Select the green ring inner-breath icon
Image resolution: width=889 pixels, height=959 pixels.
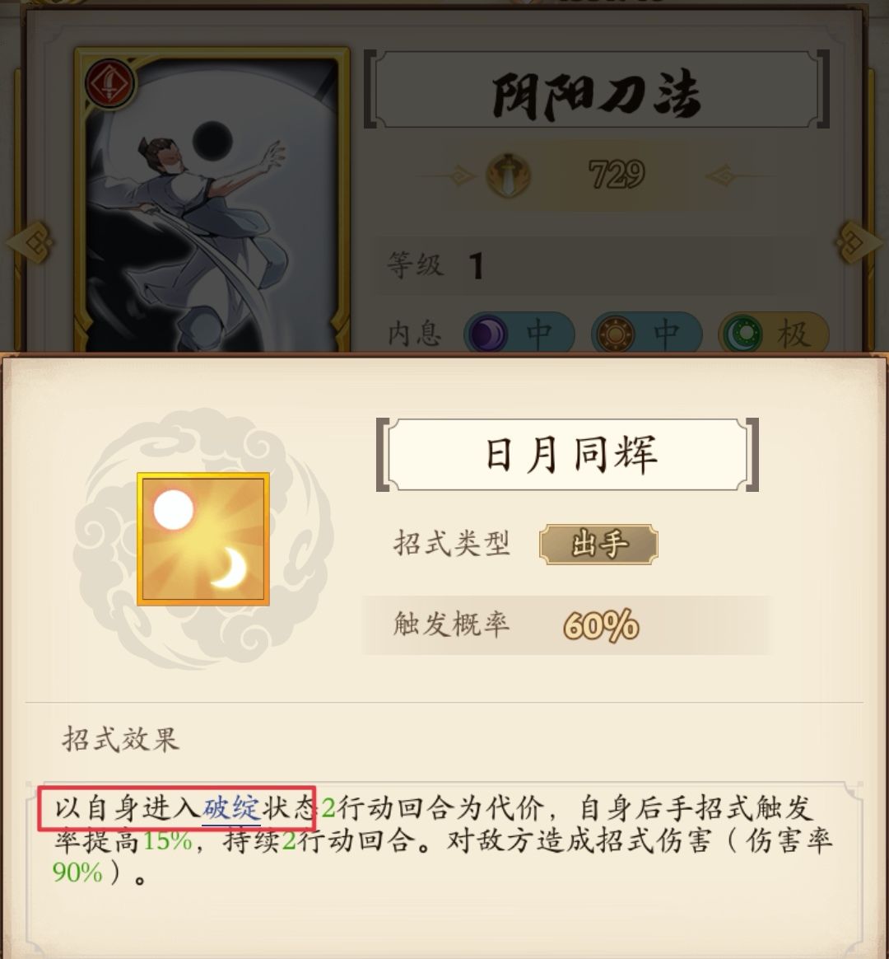click(742, 334)
